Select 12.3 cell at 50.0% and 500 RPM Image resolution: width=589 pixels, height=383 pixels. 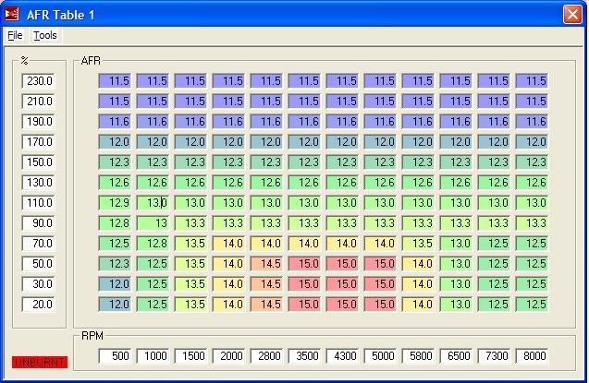(x=115, y=263)
